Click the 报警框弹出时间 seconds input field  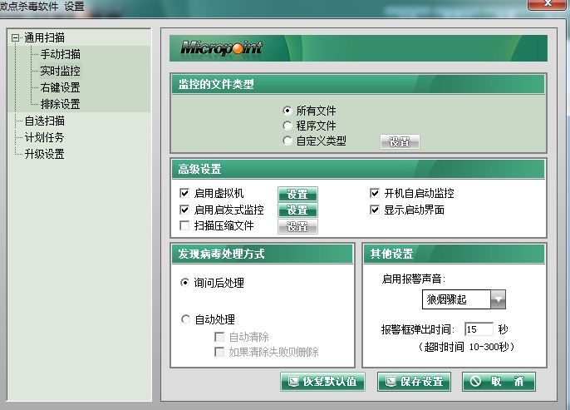pyautogui.click(x=478, y=329)
